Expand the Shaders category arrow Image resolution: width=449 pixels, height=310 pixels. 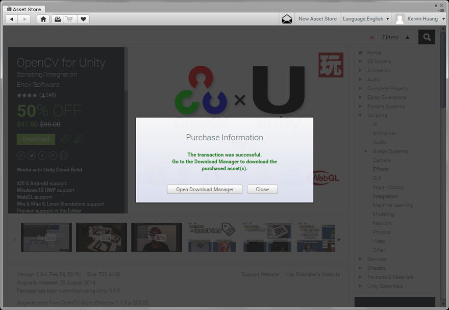pyautogui.click(x=361, y=268)
